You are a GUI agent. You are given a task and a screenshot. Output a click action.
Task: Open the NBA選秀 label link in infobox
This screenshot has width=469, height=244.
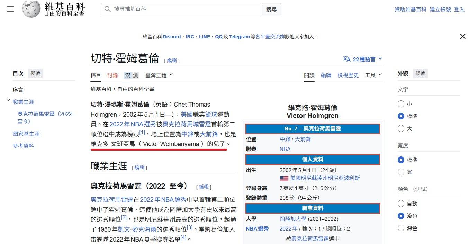(x=257, y=229)
